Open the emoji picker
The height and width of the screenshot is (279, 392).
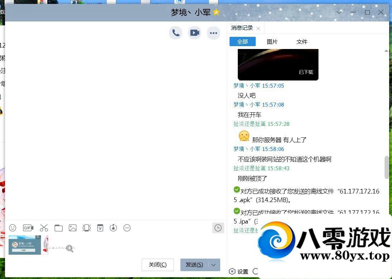pyautogui.click(x=13, y=228)
